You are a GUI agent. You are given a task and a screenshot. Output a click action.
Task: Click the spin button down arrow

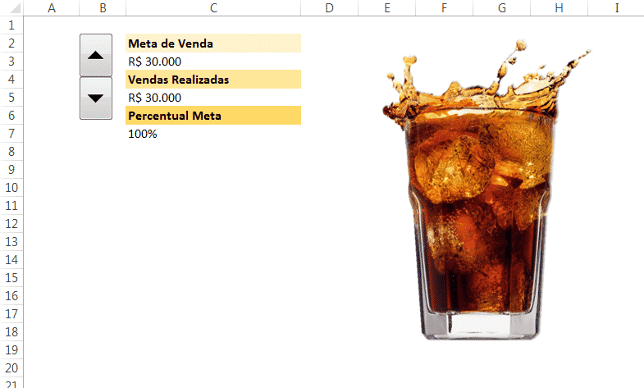tap(96, 98)
